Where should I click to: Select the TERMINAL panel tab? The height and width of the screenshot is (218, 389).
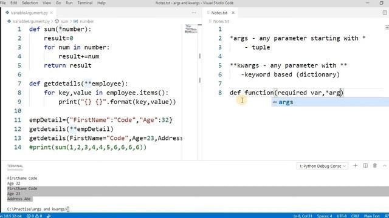(15, 166)
